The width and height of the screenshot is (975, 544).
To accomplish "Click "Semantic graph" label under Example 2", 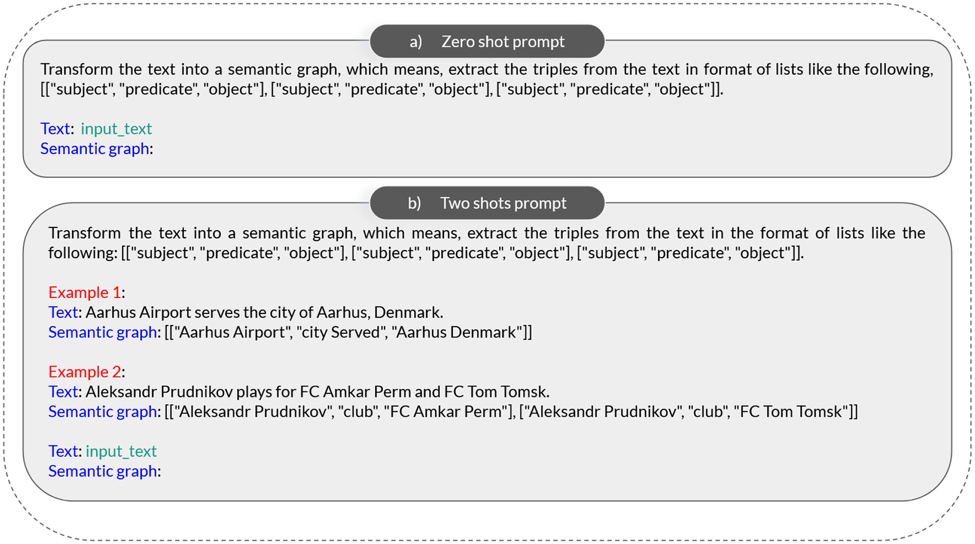I will 102,411.
